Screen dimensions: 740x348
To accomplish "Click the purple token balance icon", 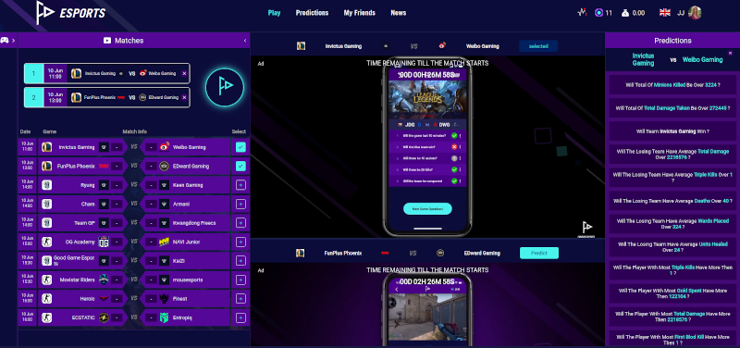I will pyautogui.click(x=598, y=13).
